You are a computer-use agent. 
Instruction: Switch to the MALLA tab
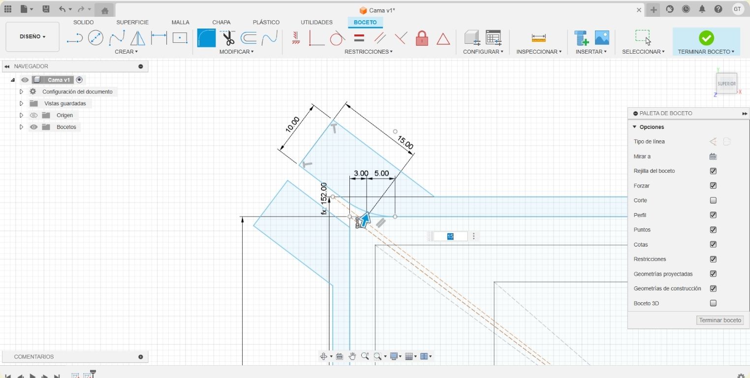click(x=181, y=22)
